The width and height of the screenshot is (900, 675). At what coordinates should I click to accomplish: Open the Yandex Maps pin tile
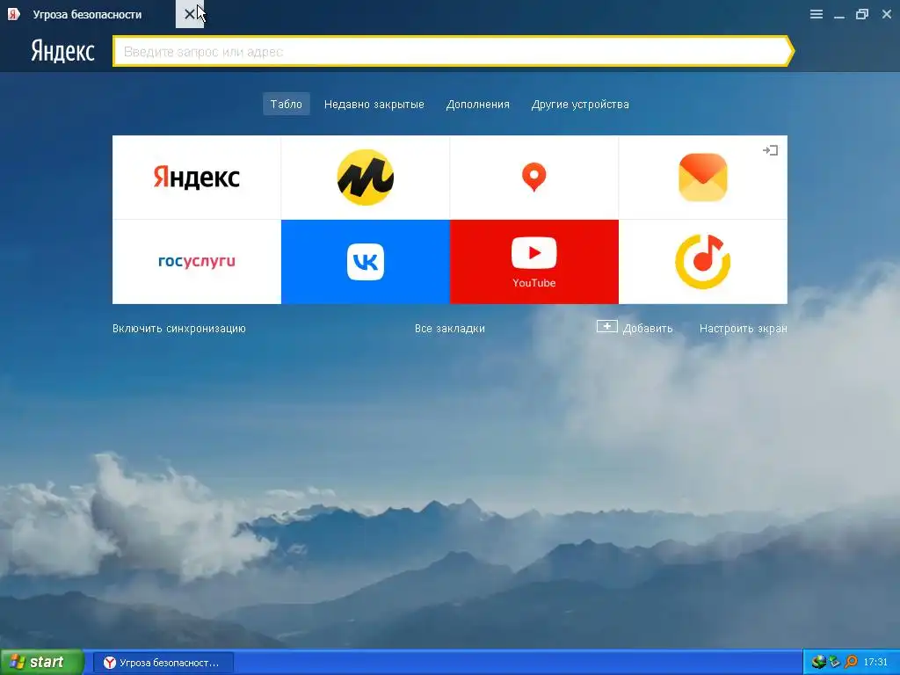533,178
